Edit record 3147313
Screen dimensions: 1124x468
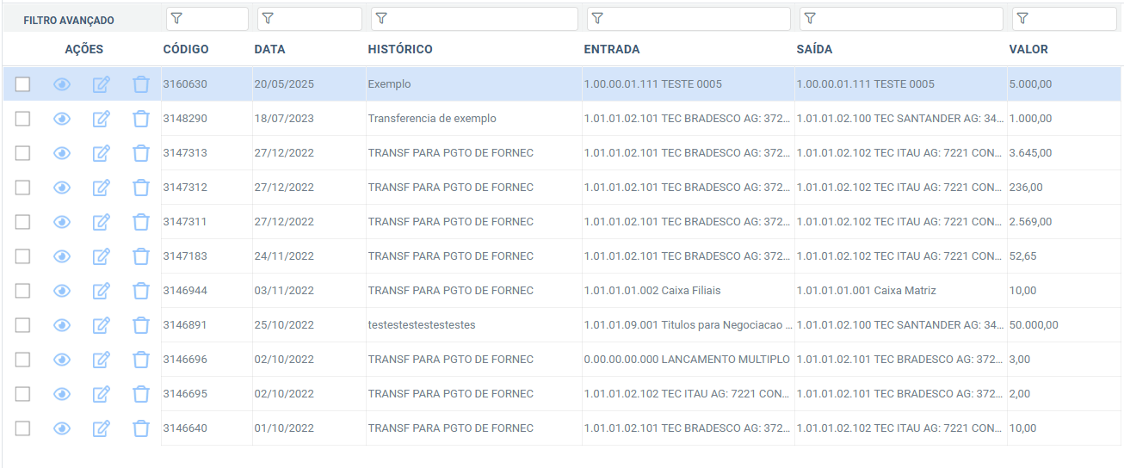102,153
